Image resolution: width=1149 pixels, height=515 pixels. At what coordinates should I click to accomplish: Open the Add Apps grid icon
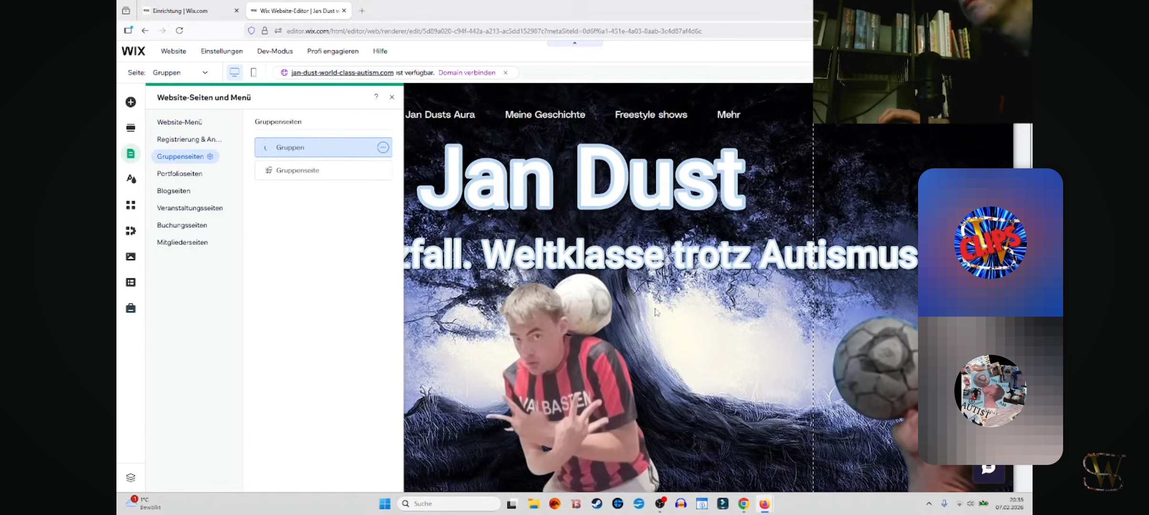tap(131, 205)
